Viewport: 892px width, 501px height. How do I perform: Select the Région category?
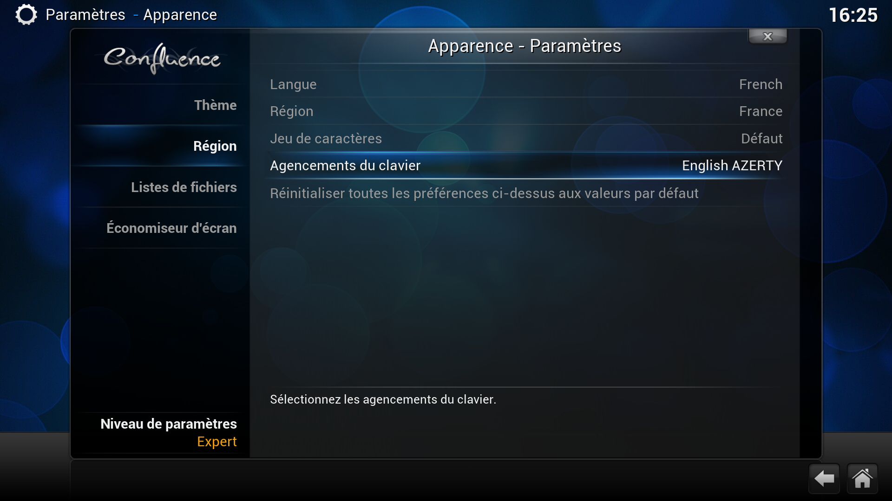160,146
